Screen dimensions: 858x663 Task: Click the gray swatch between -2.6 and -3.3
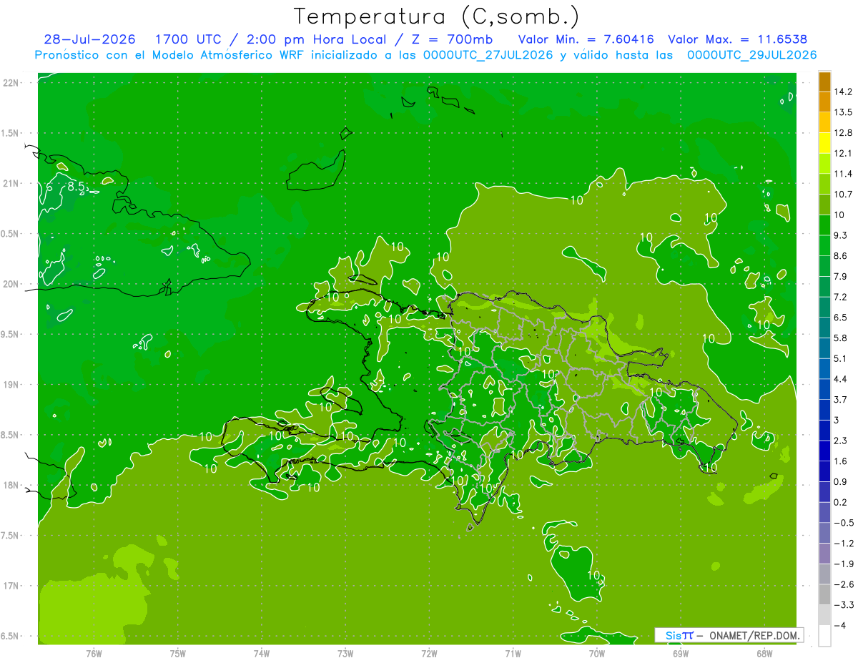(824, 594)
